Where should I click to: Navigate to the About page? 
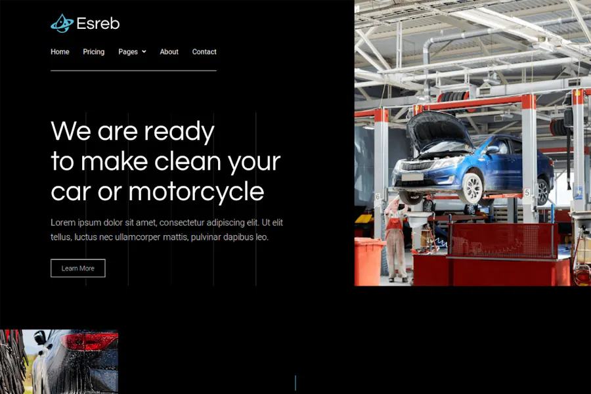point(169,52)
